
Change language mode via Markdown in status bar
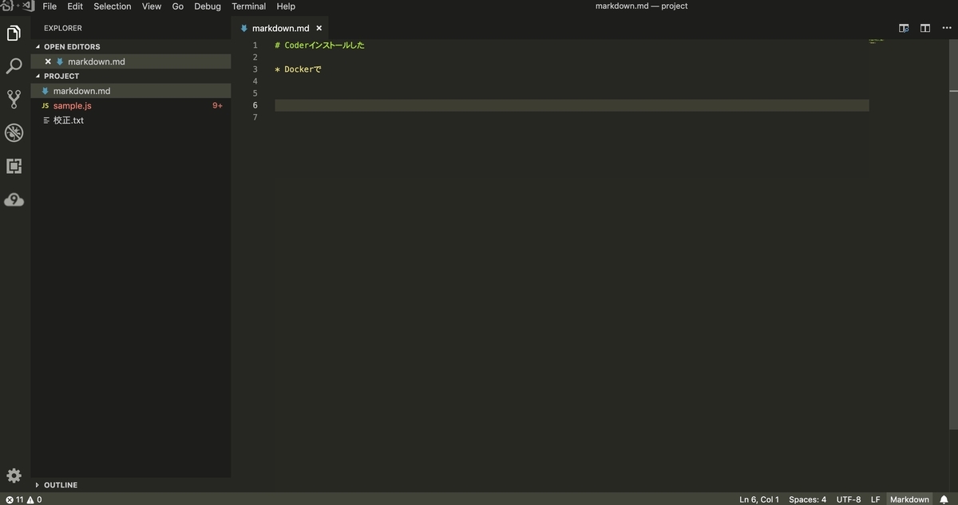(x=909, y=499)
